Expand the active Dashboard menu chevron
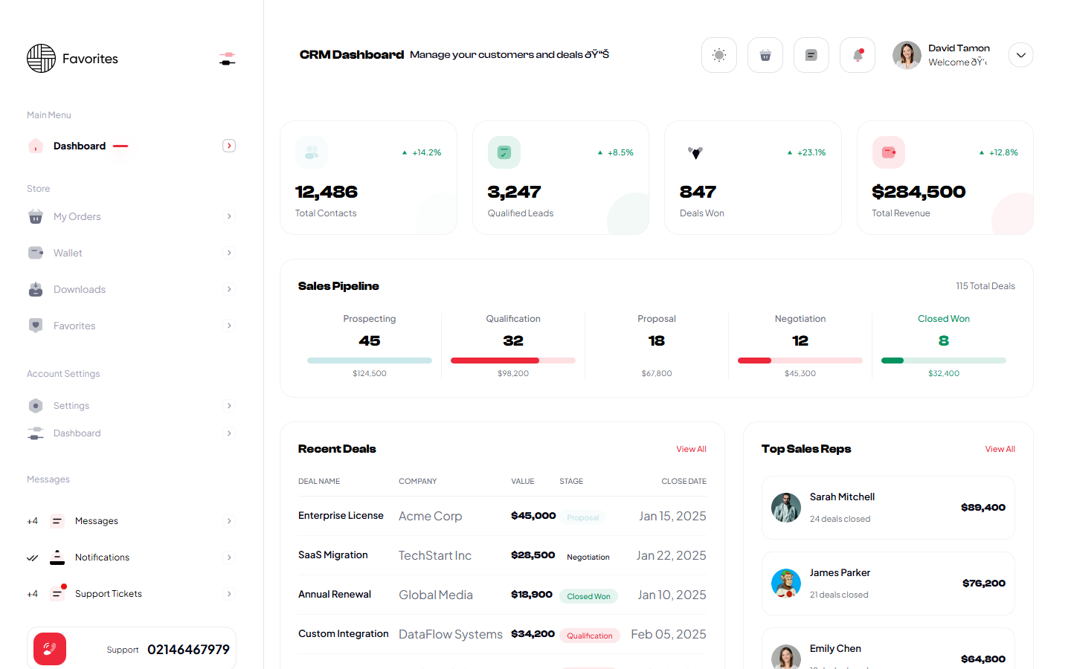This screenshot has width=1071, height=669. coord(229,146)
